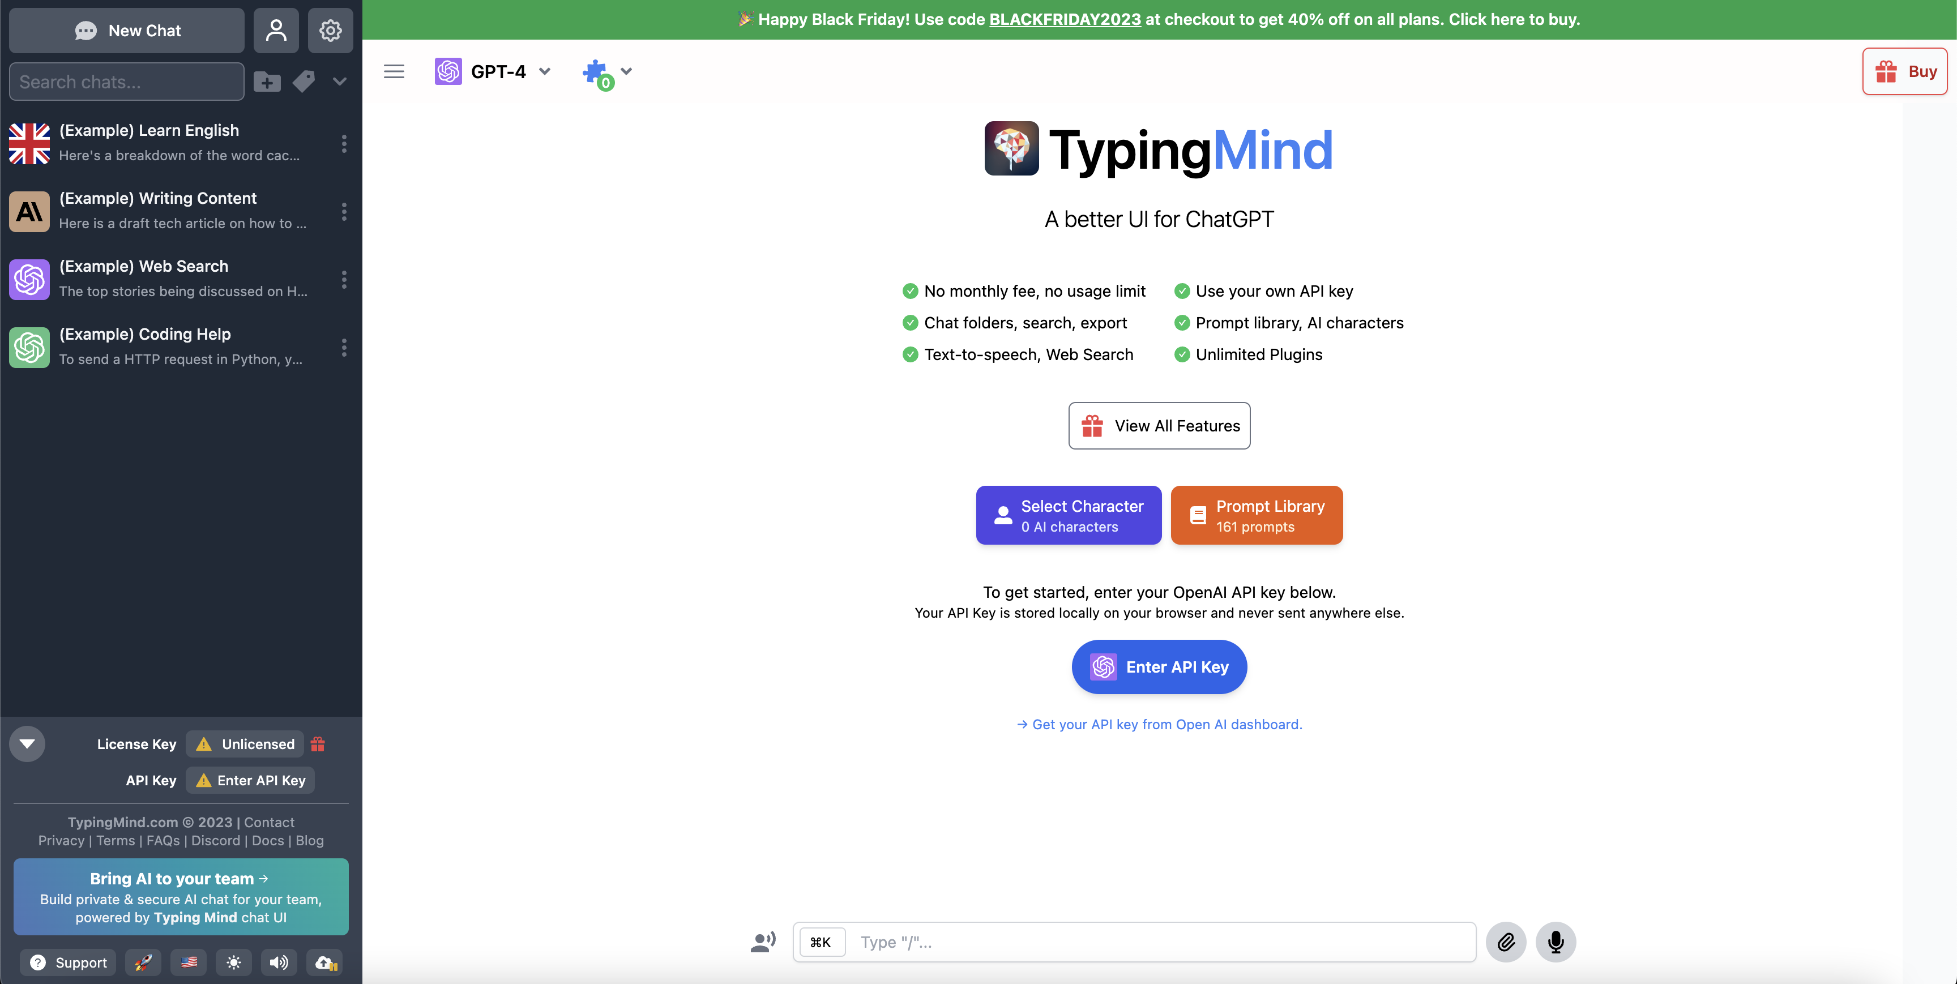Open the Privacy link
Screen dimensions: 1957x984
point(62,840)
